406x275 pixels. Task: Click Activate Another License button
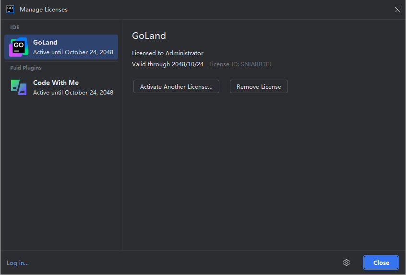pos(176,86)
